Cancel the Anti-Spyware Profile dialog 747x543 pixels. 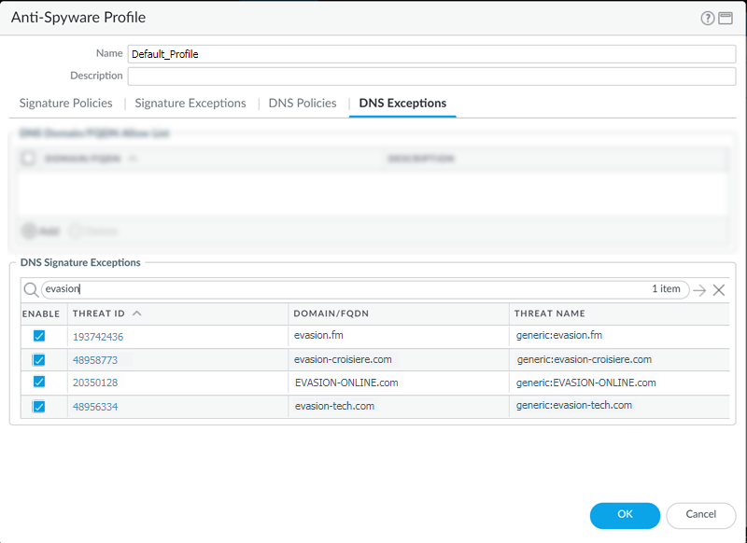[700, 514]
